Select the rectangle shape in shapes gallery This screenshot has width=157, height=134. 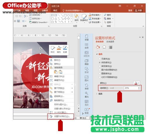[65, 15]
